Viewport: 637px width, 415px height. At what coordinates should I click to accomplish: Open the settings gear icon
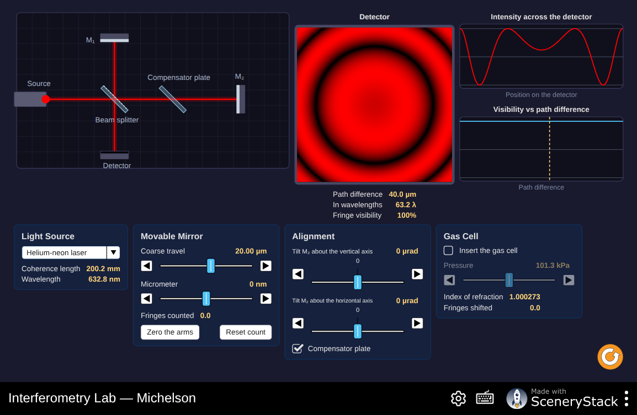pos(458,398)
